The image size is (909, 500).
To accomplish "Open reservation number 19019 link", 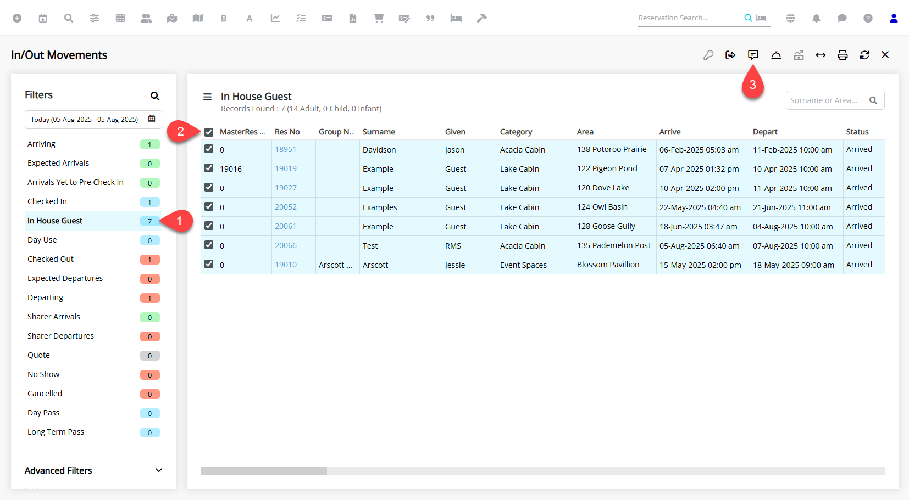I will point(286,168).
